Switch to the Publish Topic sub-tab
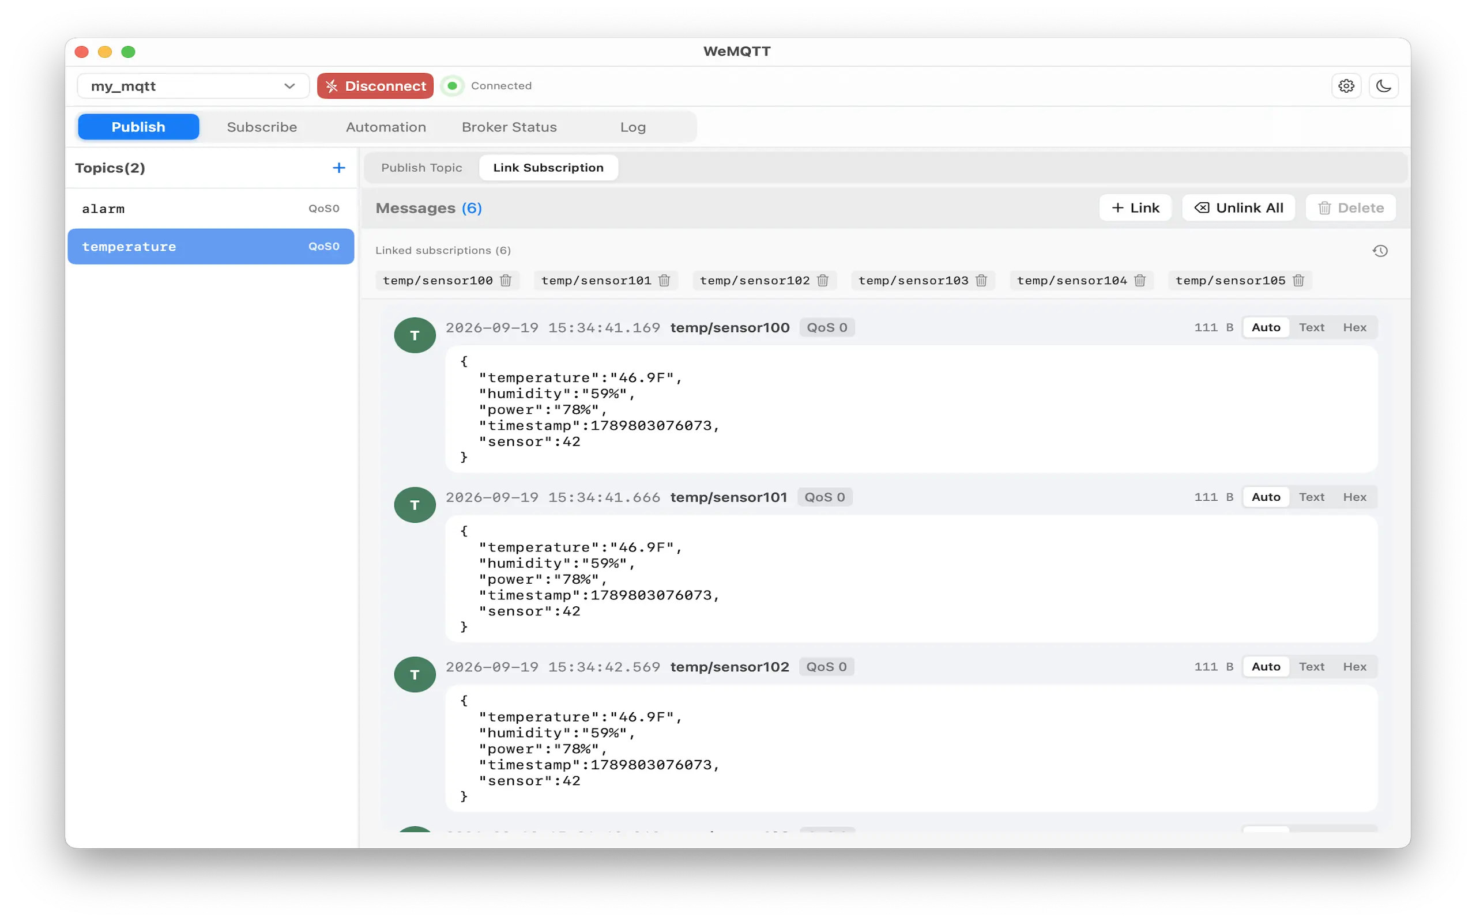 [421, 168]
